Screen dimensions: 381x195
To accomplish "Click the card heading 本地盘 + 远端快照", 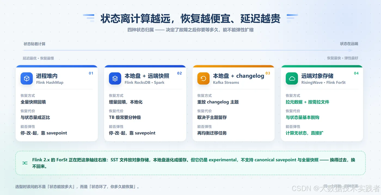I will click(x=147, y=76).
